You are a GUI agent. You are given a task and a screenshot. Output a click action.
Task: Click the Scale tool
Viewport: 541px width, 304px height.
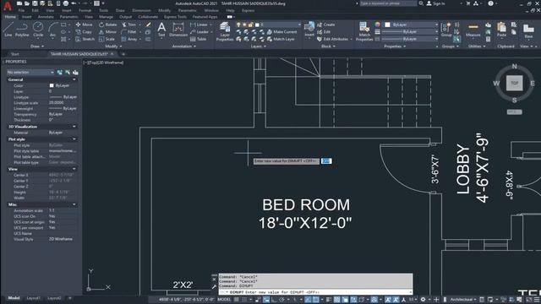[x=107, y=39]
